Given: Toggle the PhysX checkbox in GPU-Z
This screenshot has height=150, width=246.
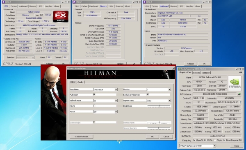Looking at the screenshot, I should point(215,140).
